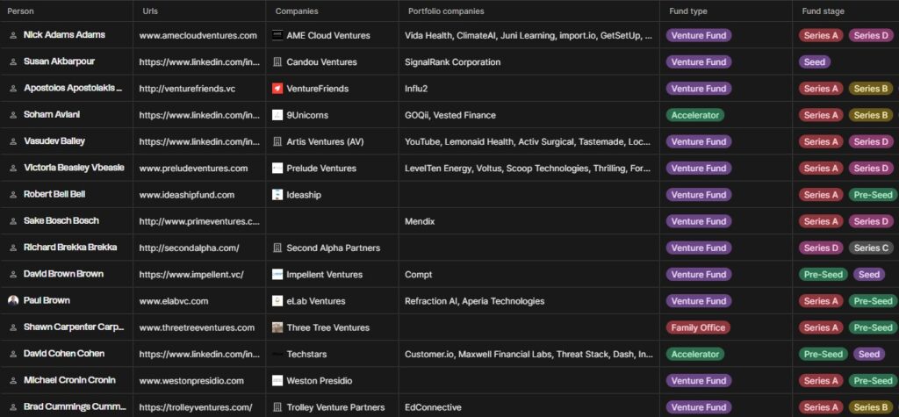Click the Weston Presidio logo icon
This screenshot has width=899, height=417.
277,380
